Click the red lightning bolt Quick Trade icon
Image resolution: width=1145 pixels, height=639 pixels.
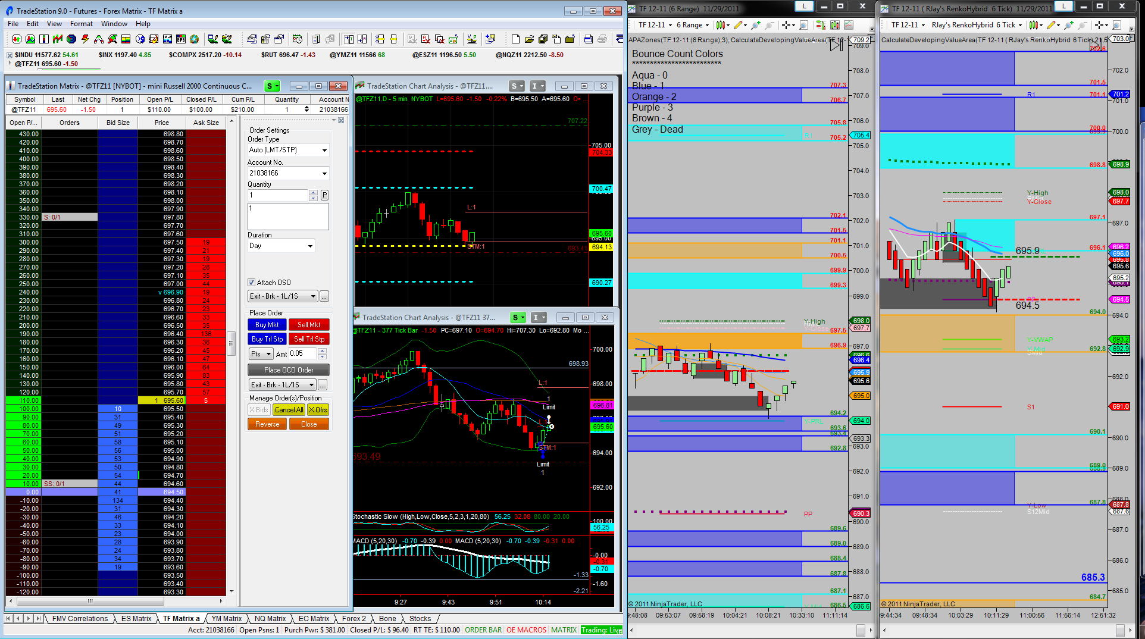[x=85, y=39]
